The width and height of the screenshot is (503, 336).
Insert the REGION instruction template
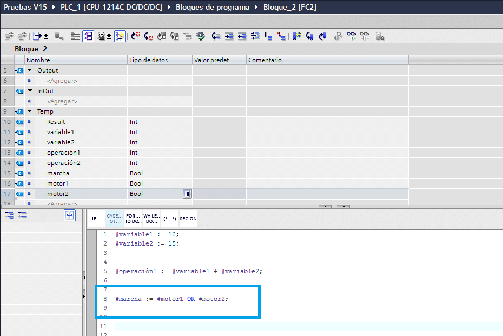click(188, 219)
